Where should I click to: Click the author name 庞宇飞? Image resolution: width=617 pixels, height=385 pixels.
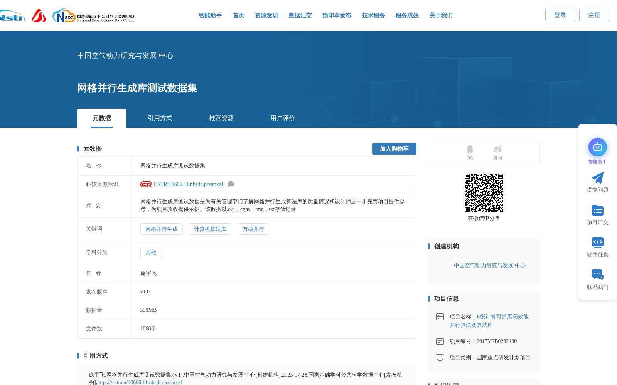pos(148,273)
